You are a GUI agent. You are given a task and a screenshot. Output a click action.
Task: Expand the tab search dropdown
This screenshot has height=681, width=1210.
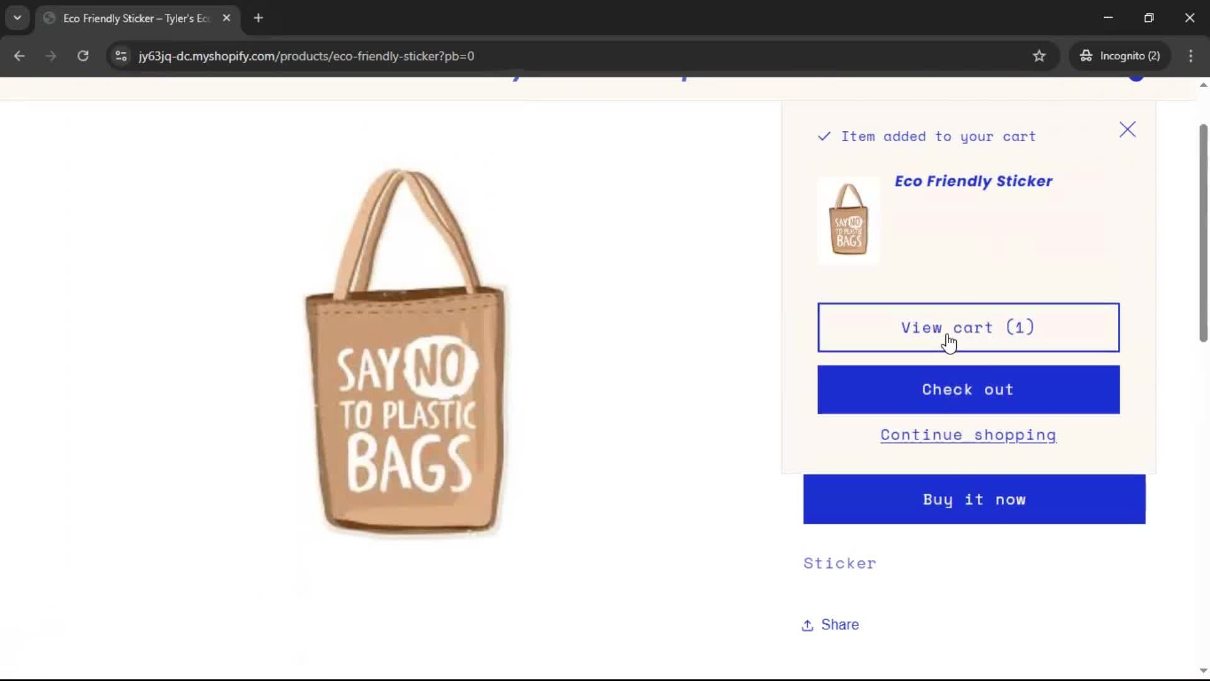click(17, 18)
